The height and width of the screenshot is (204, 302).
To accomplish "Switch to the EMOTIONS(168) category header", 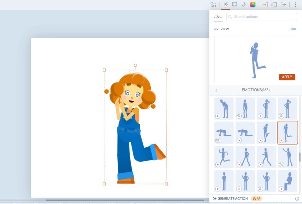I will click(255, 90).
